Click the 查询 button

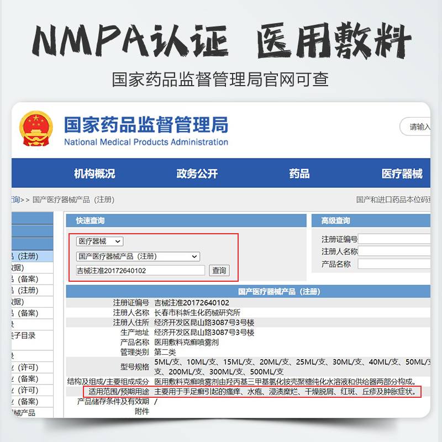click(219, 271)
